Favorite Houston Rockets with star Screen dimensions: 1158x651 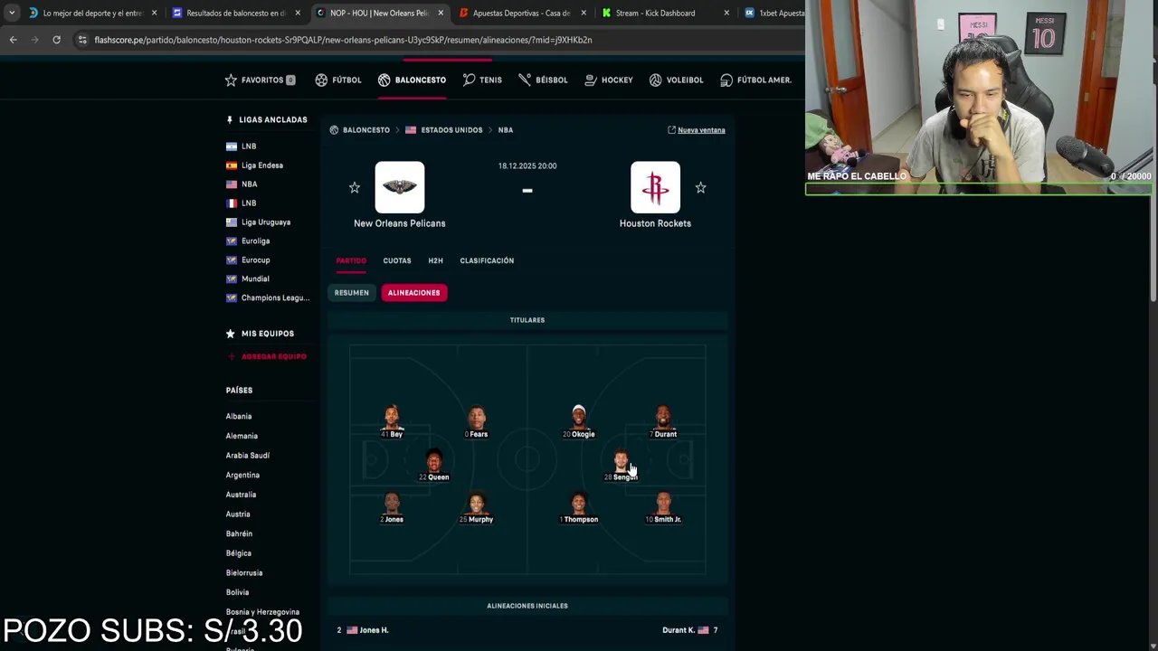(x=700, y=188)
